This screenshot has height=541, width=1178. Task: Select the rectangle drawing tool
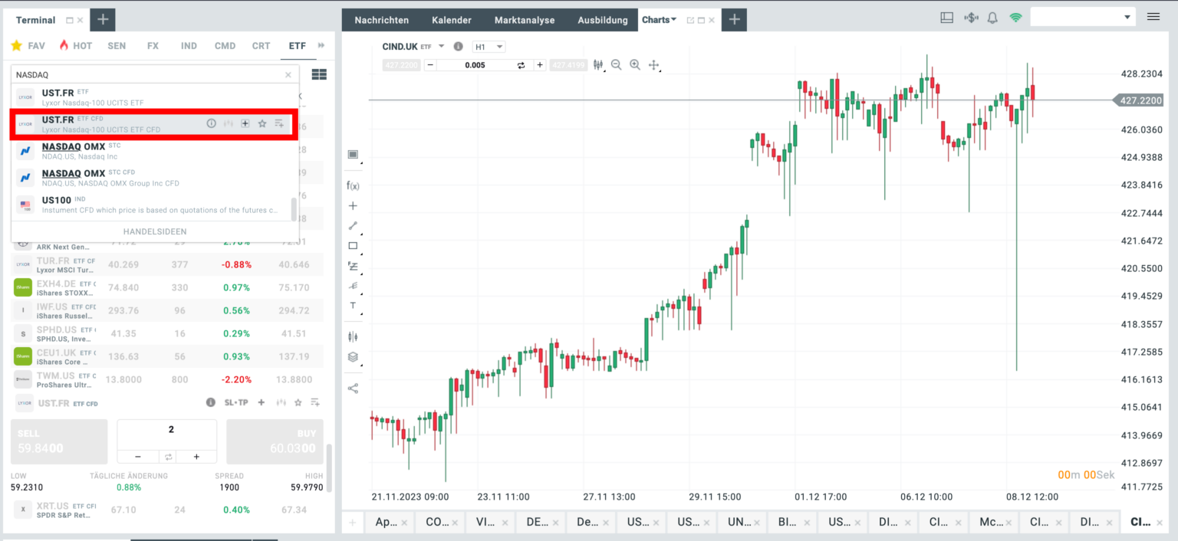[x=353, y=245]
